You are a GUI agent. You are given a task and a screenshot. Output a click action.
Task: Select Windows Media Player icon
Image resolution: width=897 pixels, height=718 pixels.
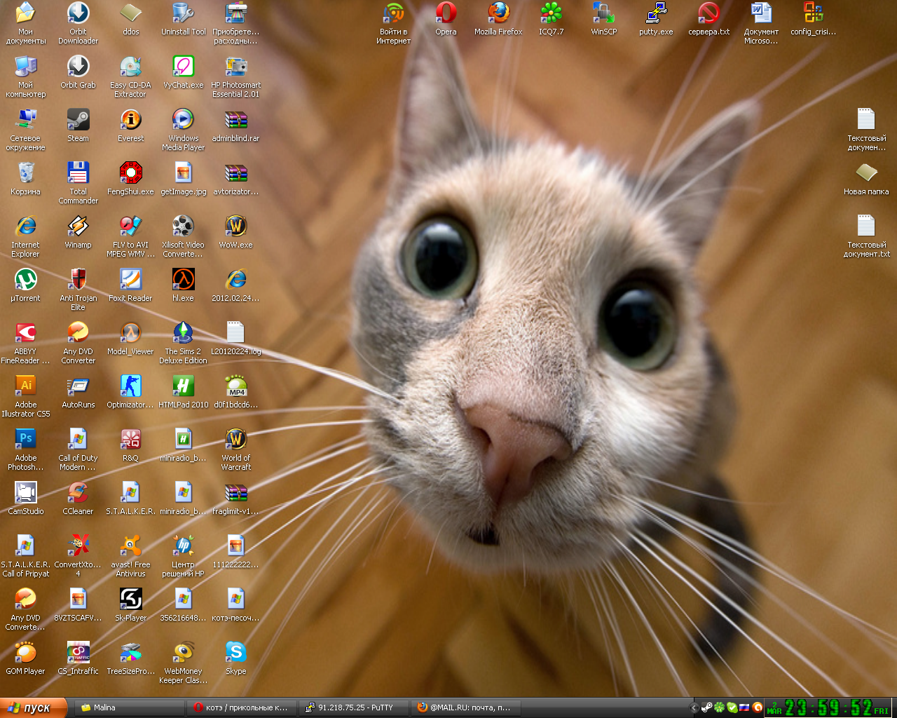click(x=183, y=120)
